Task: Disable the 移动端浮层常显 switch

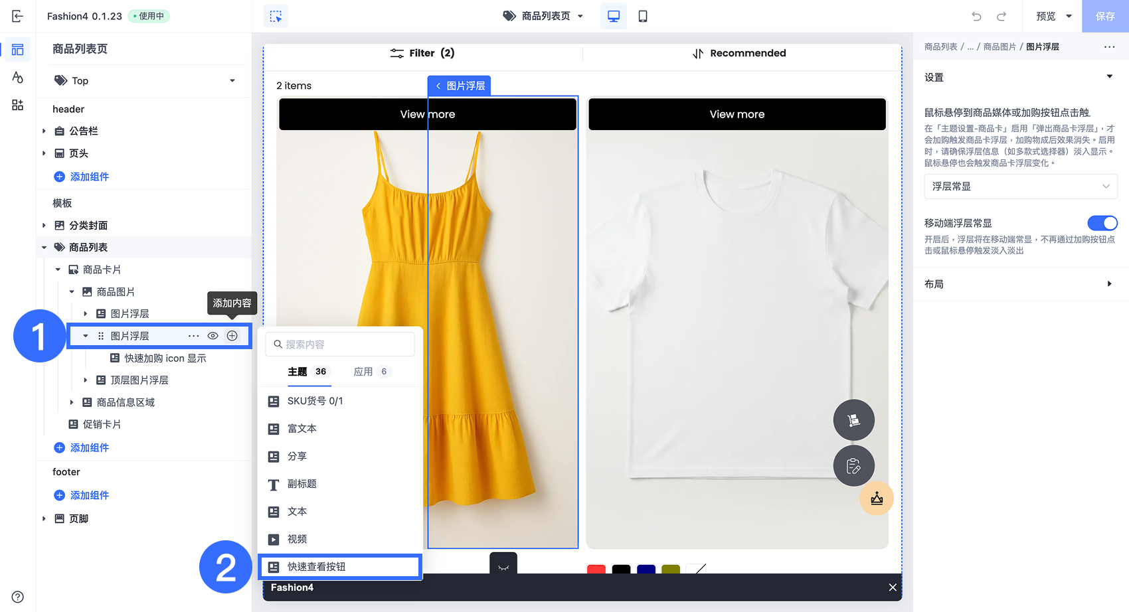Action: coord(1102,223)
